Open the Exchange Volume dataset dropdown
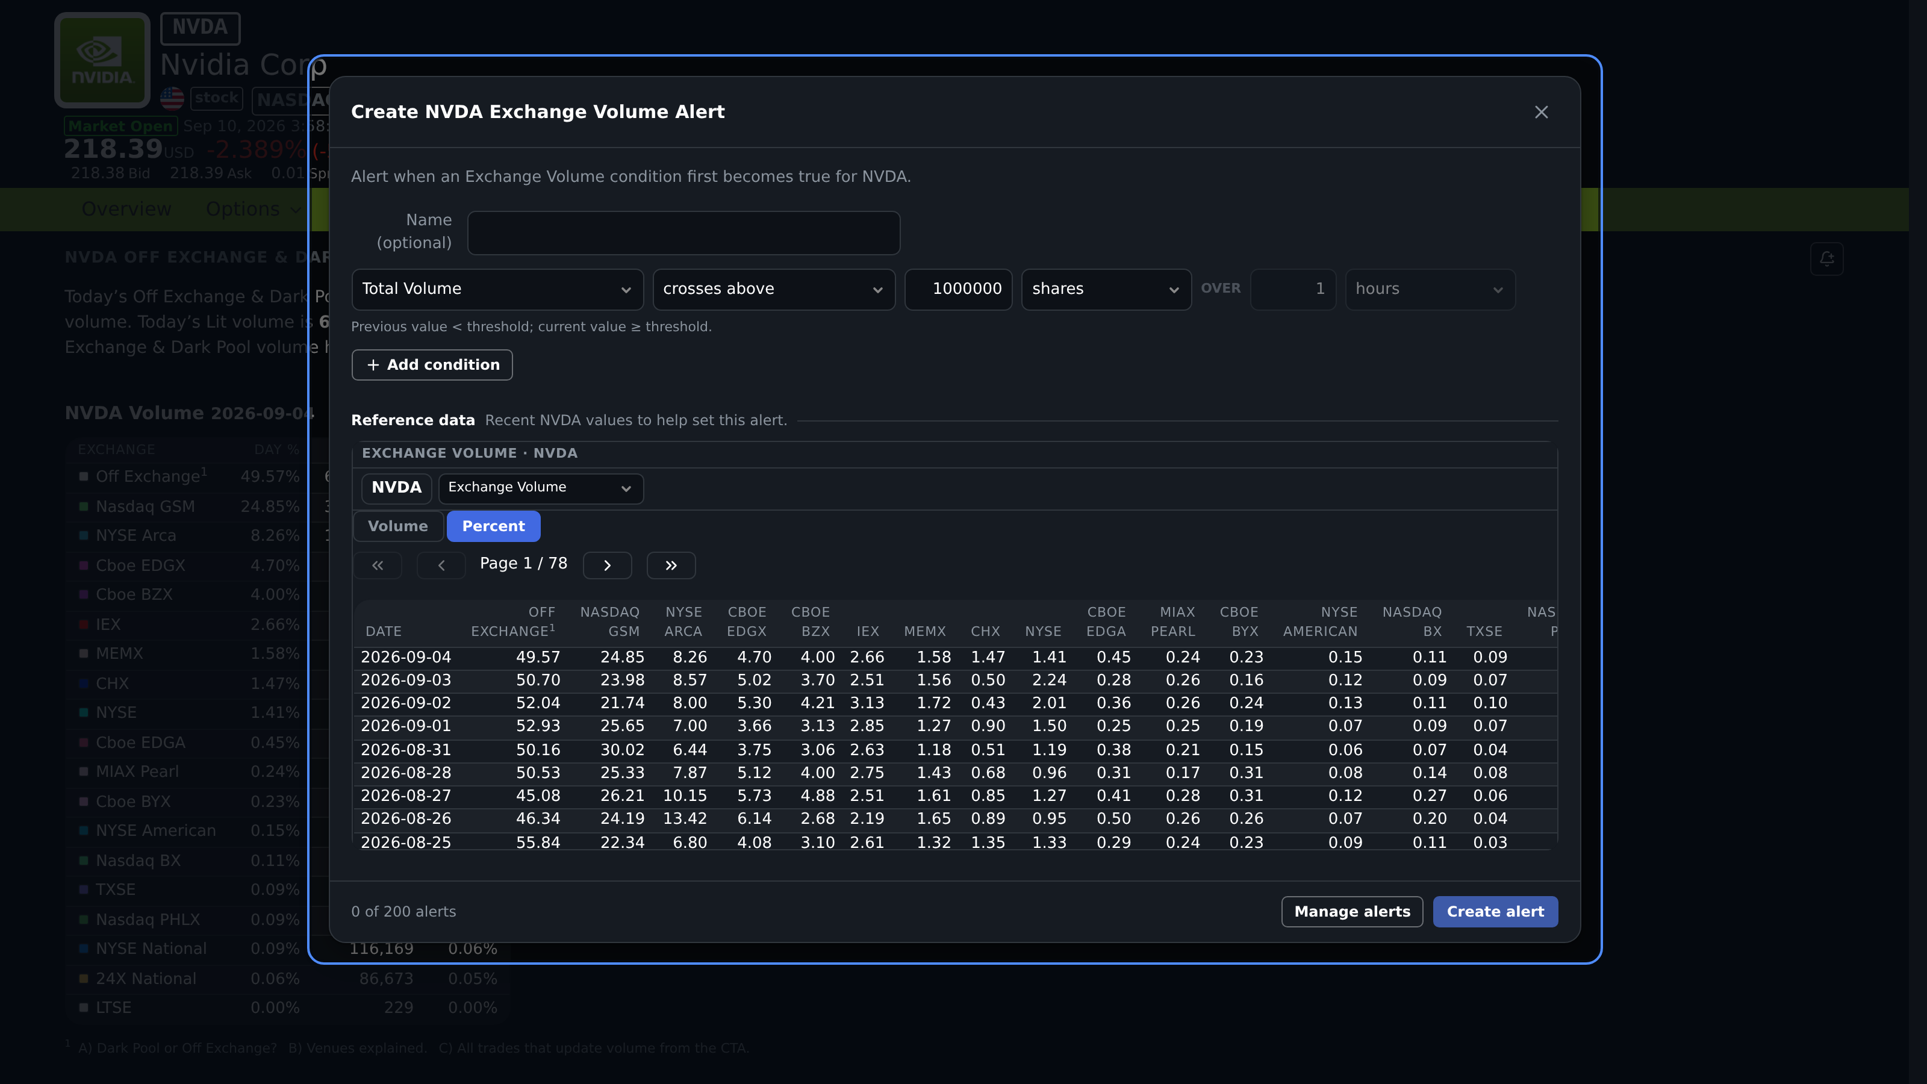1927x1084 pixels. (x=541, y=488)
